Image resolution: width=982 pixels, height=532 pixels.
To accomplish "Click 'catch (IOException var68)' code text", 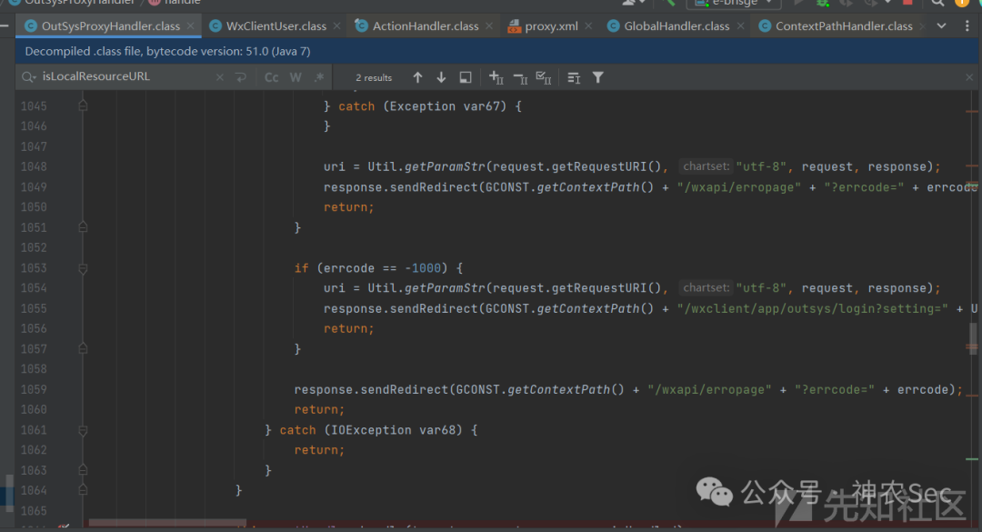I will 371,430.
